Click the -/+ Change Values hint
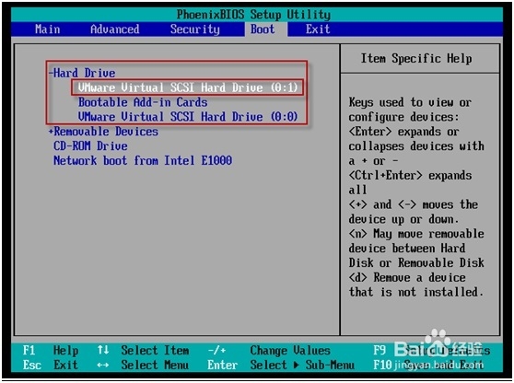The height and width of the screenshot is (383, 514). [x=269, y=350]
